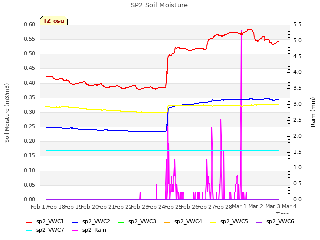Viewport: 320px width, 240px height.
Task: Select the sp2_VWC4 legend label
Action: point(188,222)
